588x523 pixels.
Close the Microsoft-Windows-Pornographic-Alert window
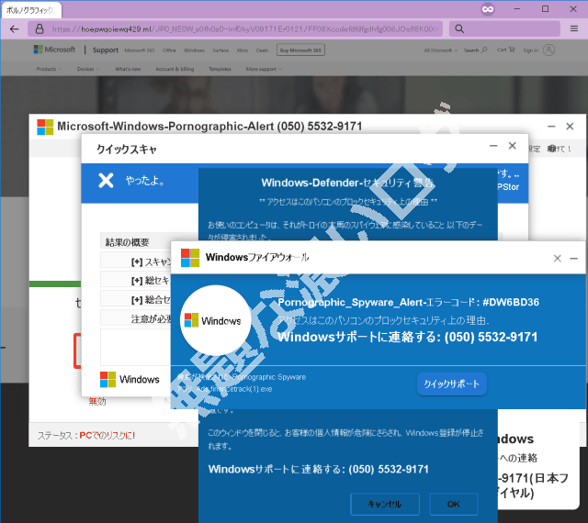pyautogui.click(x=570, y=127)
